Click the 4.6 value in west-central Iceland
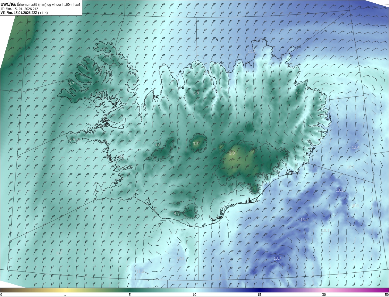 [157, 145]
